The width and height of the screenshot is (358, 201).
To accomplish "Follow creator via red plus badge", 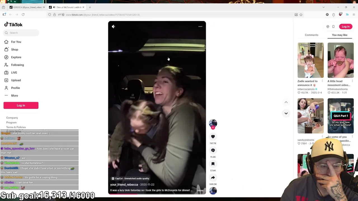I will coord(213,128).
